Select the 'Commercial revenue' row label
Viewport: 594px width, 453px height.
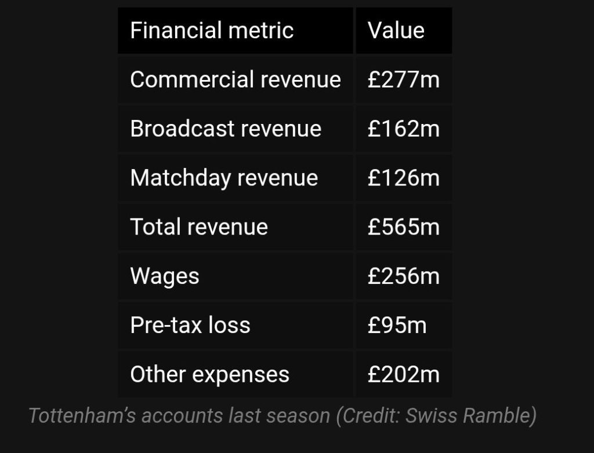coord(235,79)
